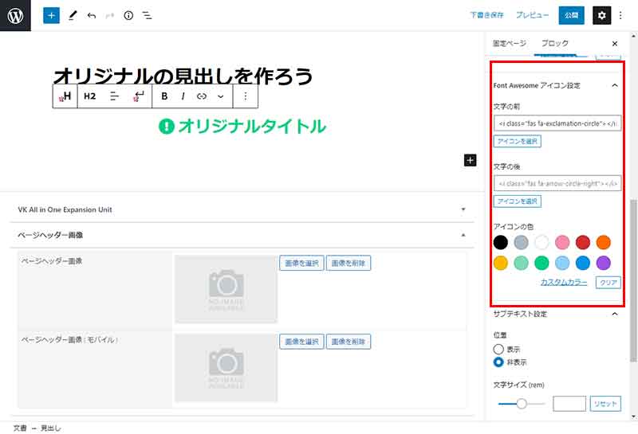This screenshot has width=638, height=434.
Task: Open the list view outline icon
Action: (147, 15)
